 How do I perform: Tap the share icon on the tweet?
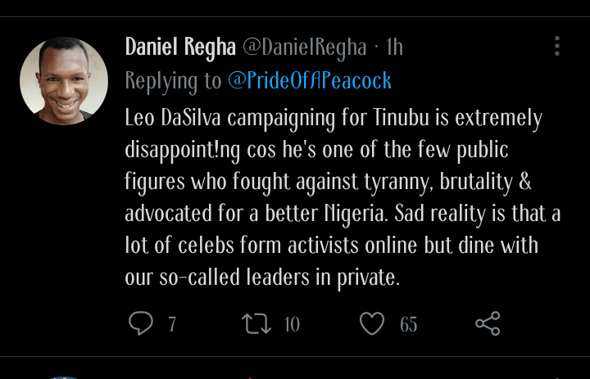488,323
